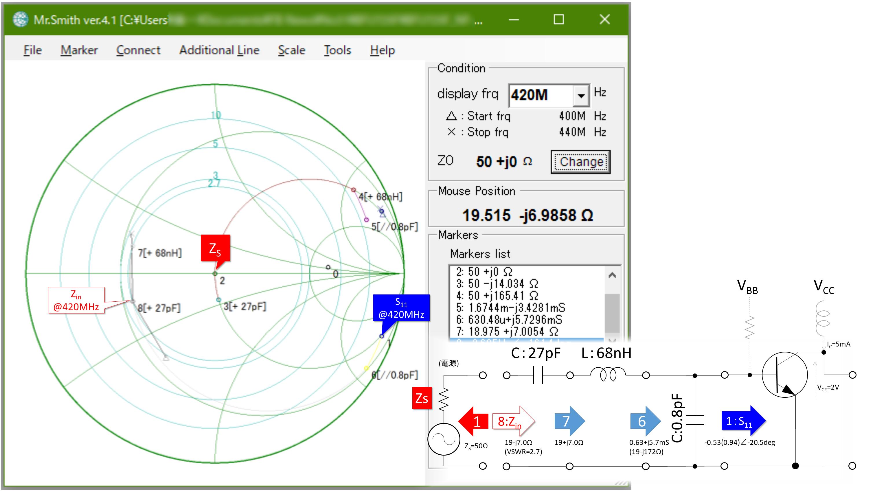The width and height of the screenshot is (875, 492).
Task: Open the Marker menu
Action: [79, 50]
